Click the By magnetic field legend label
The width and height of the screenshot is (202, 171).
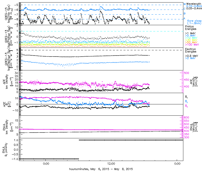[x=186, y=101]
